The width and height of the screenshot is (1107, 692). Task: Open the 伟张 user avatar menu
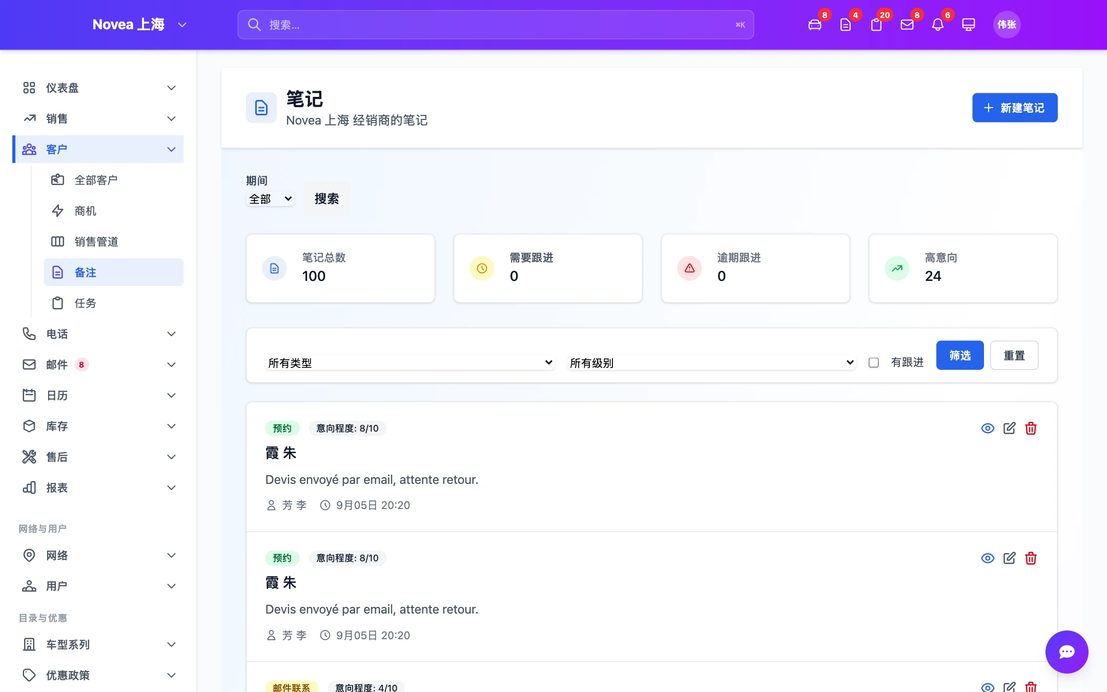click(x=1007, y=25)
